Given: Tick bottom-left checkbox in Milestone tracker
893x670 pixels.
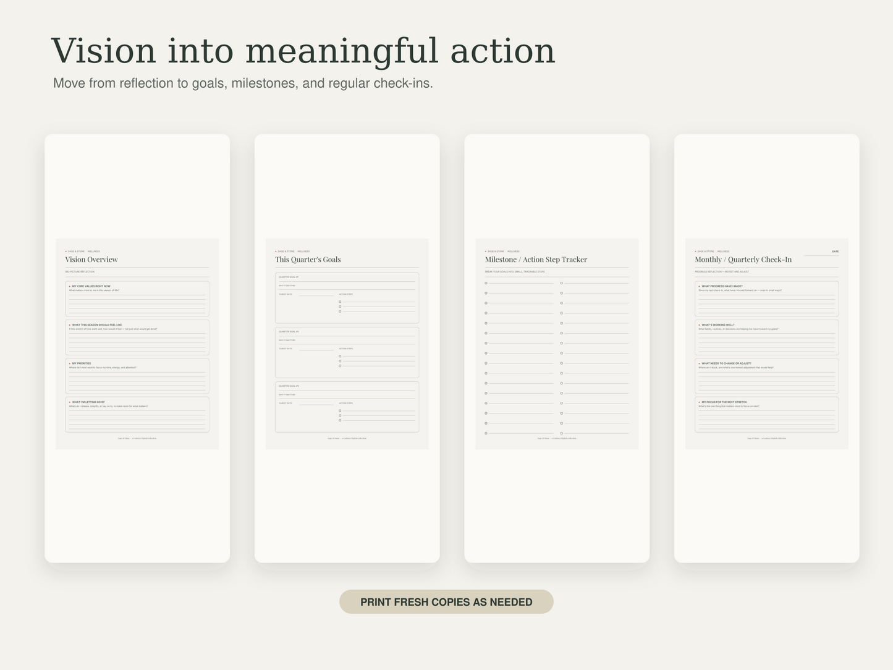Looking at the screenshot, I should pyautogui.click(x=486, y=433).
